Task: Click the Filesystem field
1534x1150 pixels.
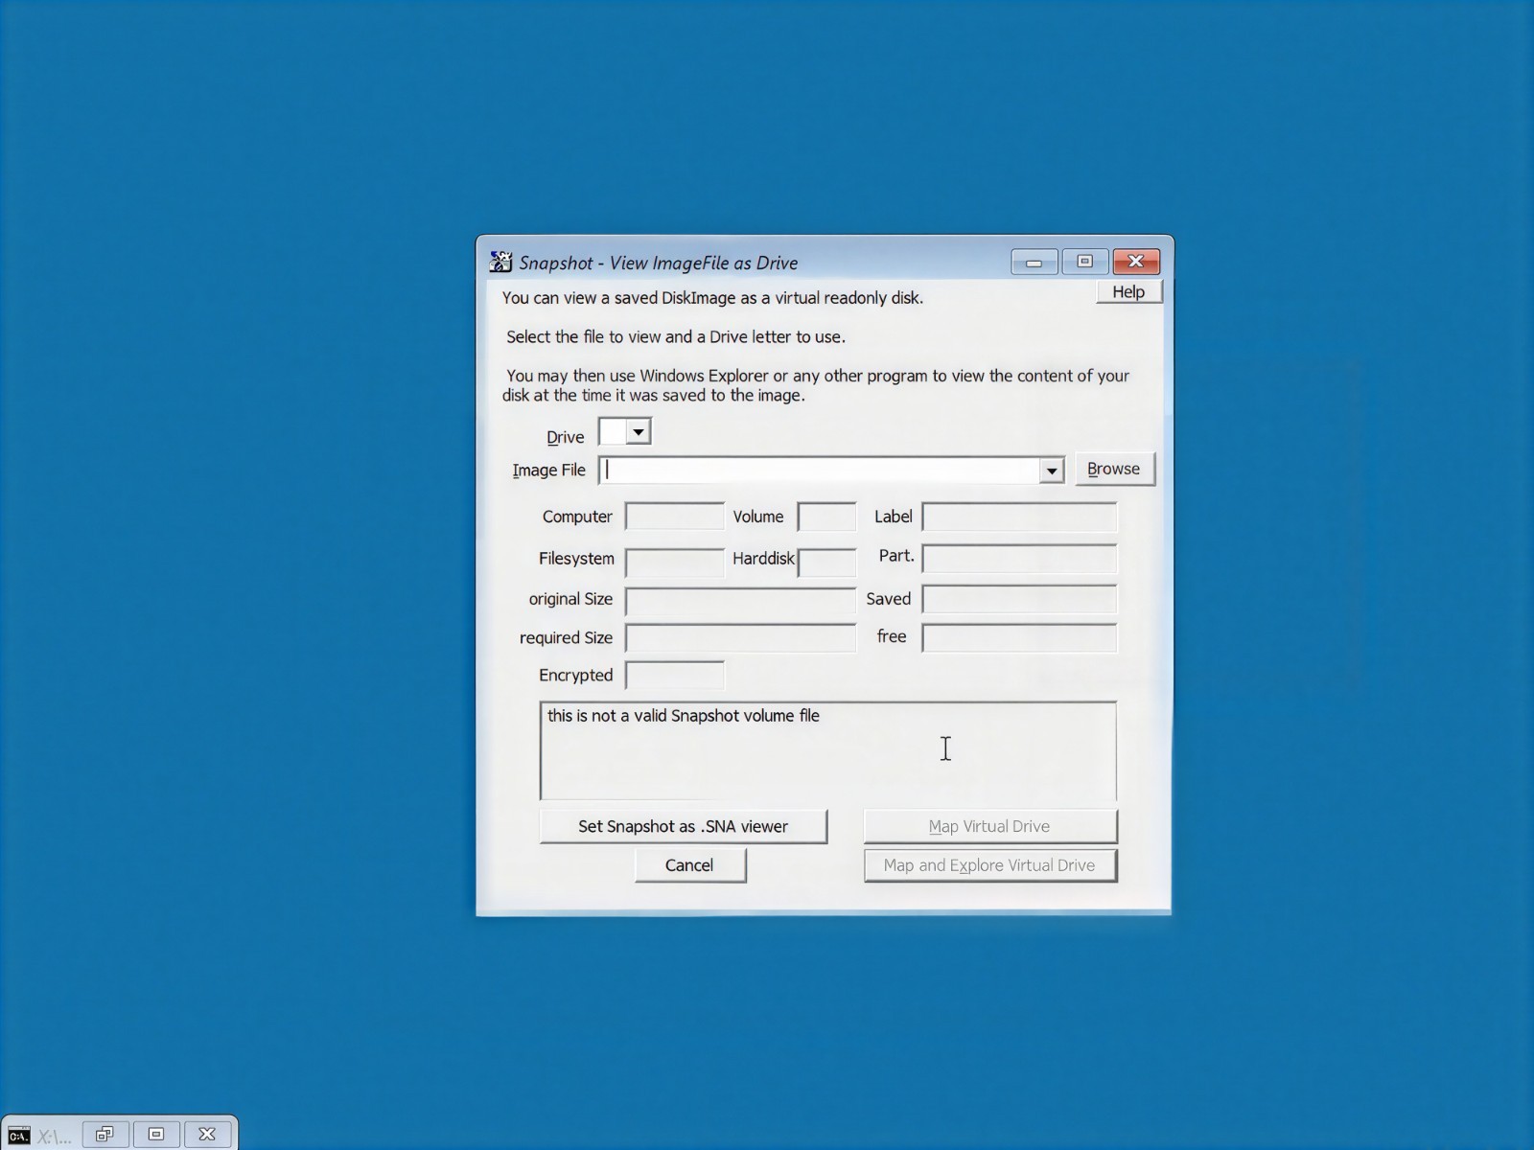Action: coord(675,562)
